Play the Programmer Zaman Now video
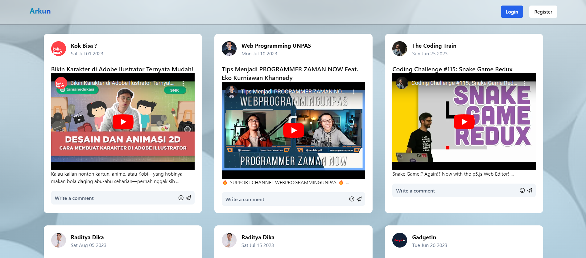Screen dimensions: 586x258 click(x=294, y=130)
